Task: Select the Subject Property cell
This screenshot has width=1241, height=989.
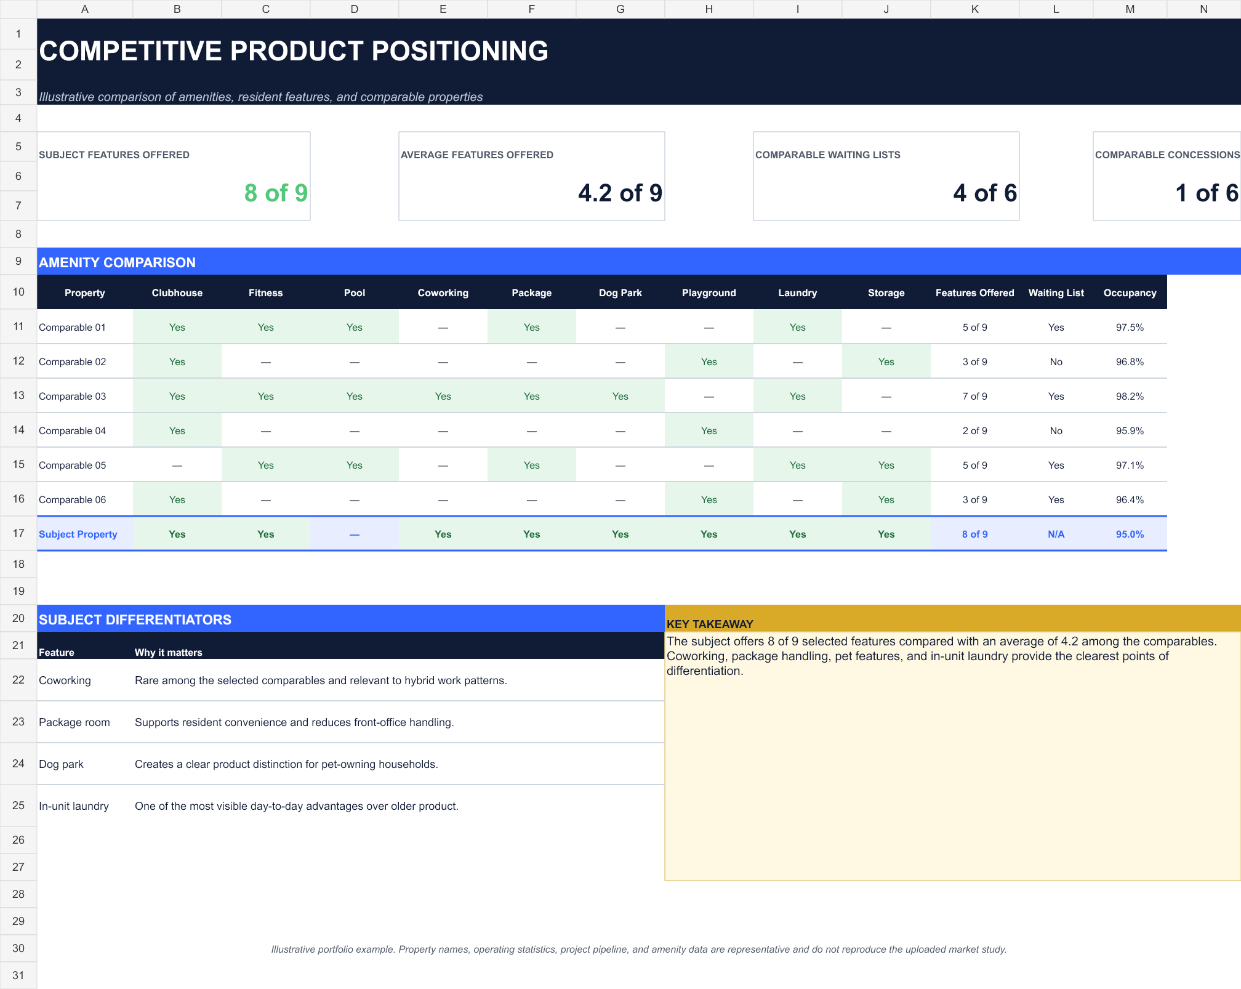Action: (x=85, y=533)
